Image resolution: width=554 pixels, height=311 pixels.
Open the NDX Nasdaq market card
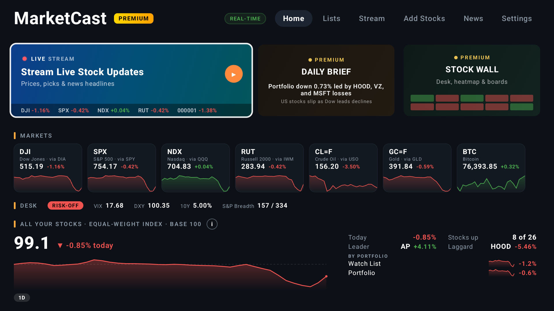pyautogui.click(x=196, y=168)
